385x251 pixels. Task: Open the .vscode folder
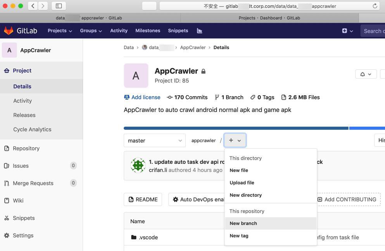[148, 237]
